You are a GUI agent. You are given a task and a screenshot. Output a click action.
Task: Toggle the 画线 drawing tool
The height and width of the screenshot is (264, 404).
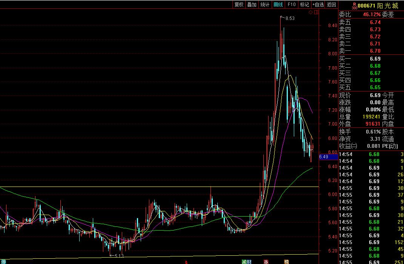(278, 5)
